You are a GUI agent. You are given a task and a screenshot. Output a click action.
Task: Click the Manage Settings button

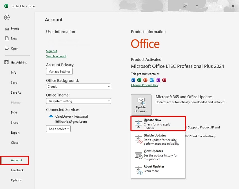[x=59, y=71]
